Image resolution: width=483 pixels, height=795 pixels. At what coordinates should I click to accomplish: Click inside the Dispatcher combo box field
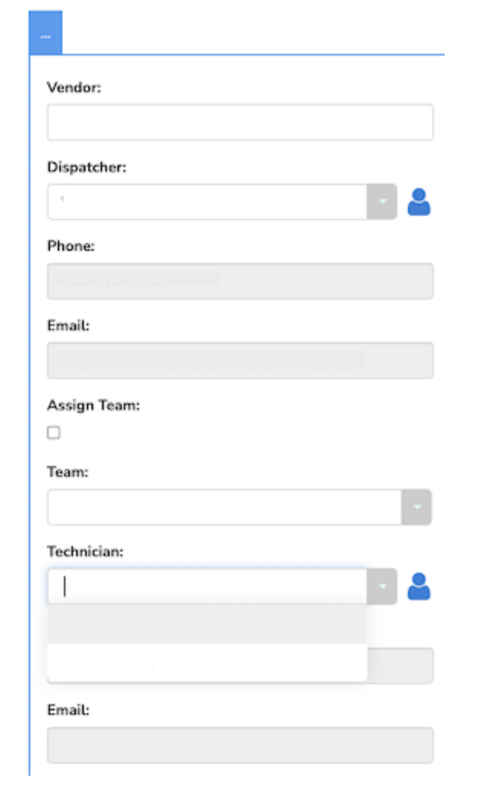click(207, 202)
